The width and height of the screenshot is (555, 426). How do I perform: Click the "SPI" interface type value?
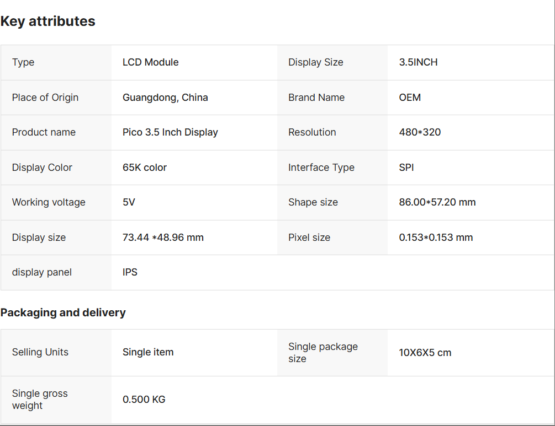406,168
